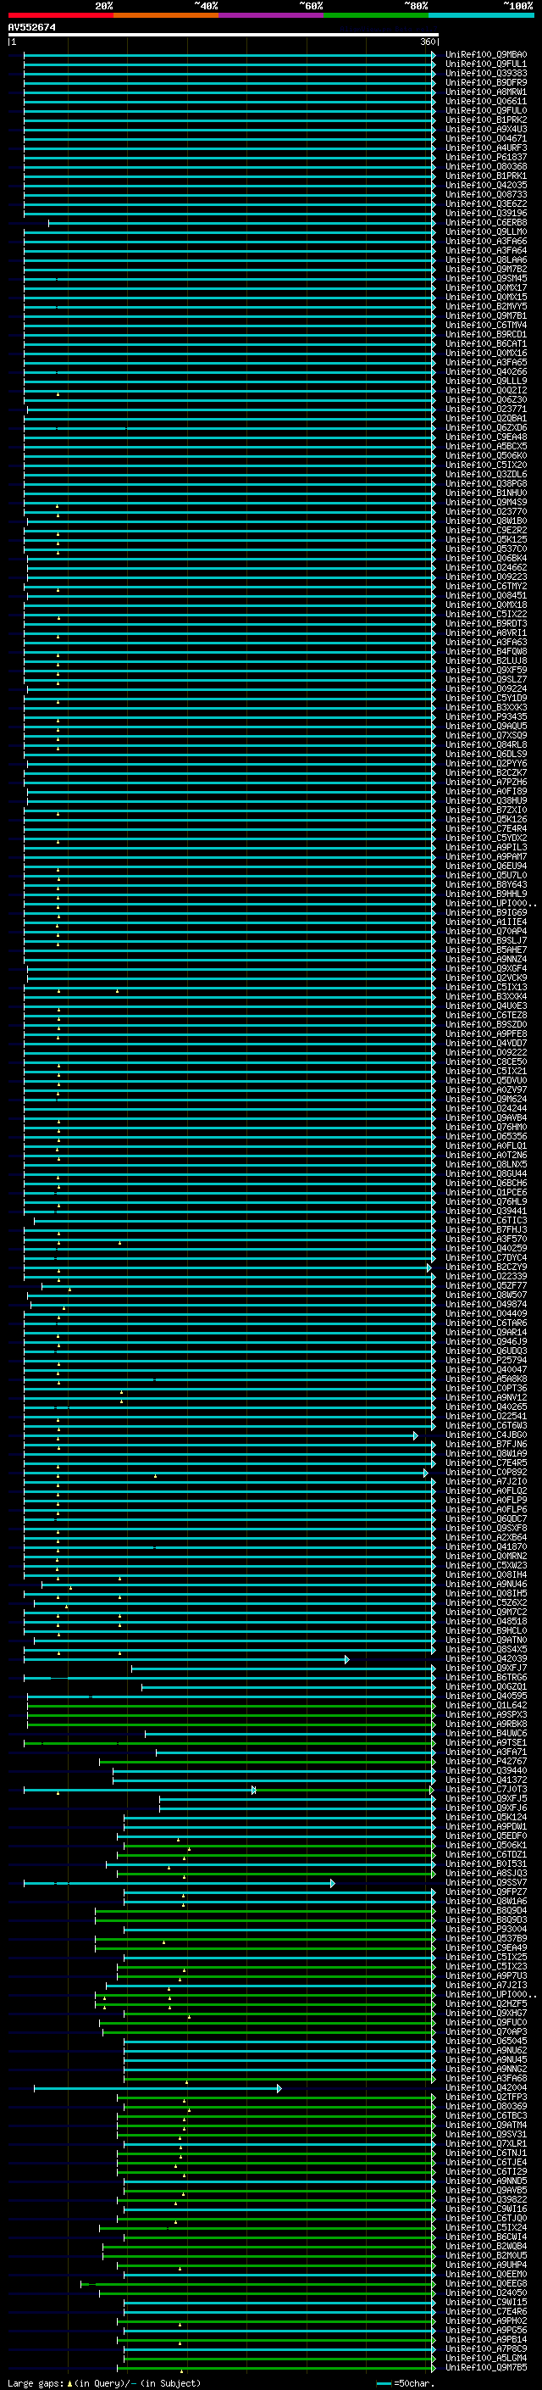The width and height of the screenshot is (542, 2390).
Task: Select hit label UniRef100_P93004
Action: 486,1929
